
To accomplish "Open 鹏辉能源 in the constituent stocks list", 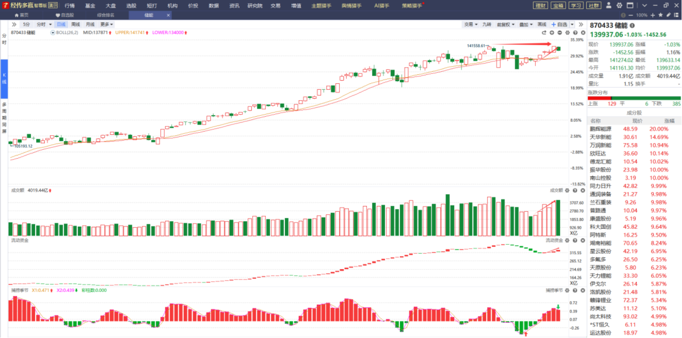I will coord(600,129).
